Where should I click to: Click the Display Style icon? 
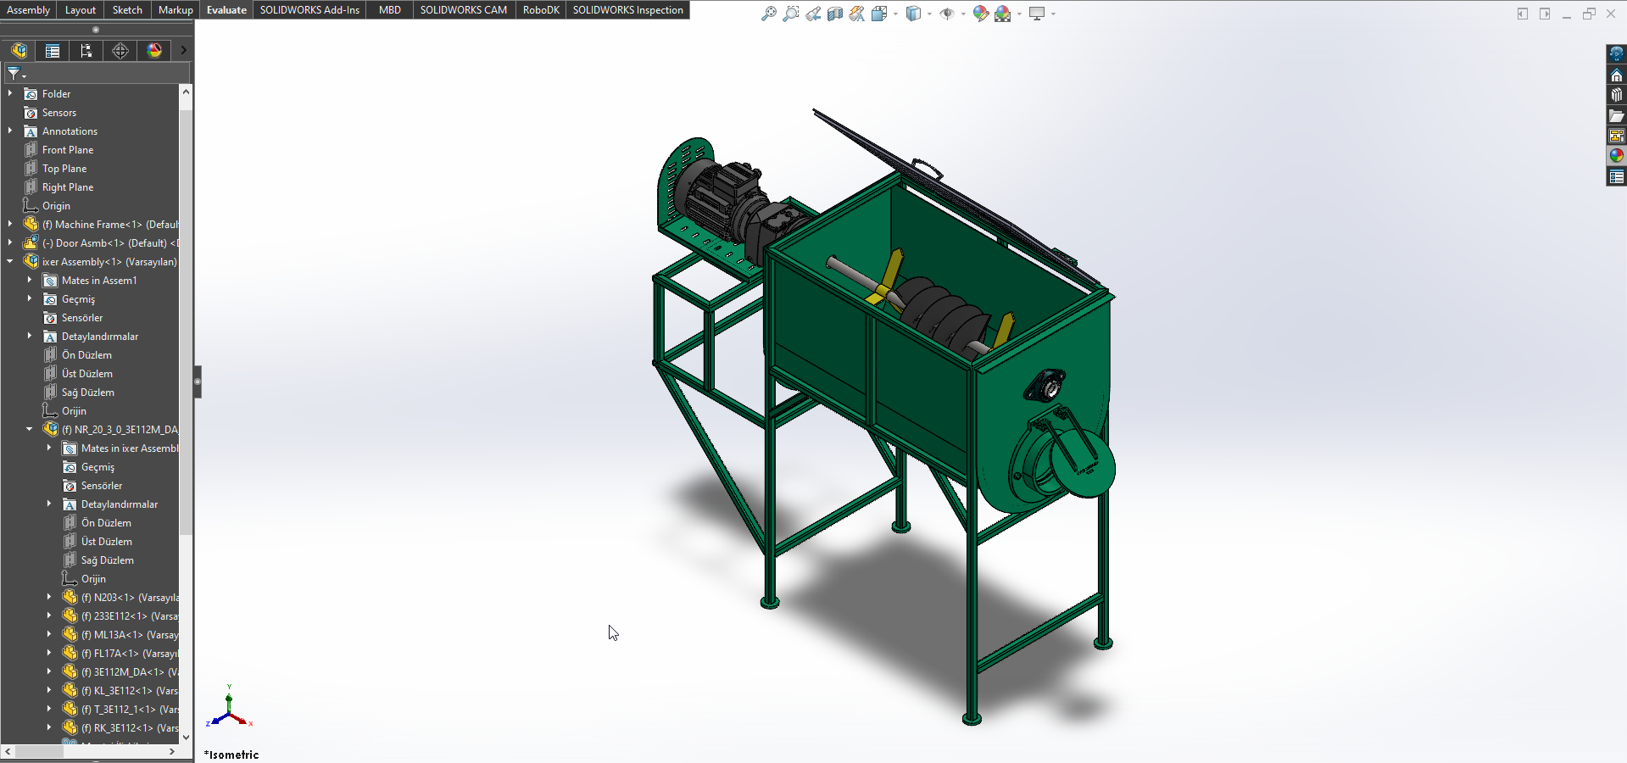pyautogui.click(x=913, y=14)
